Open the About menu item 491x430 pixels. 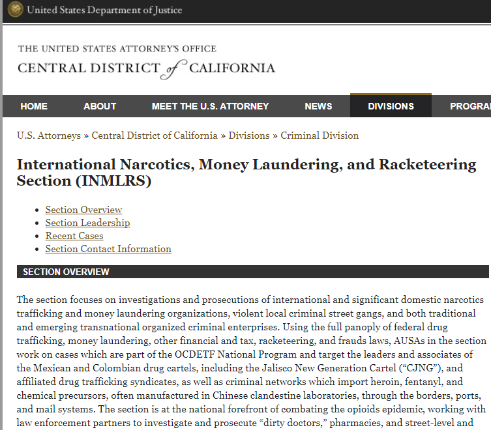(x=100, y=106)
